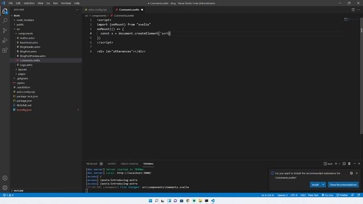Open the Run and Debug view
Image resolution: width=363 pixels, height=204 pixels.
point(5,40)
